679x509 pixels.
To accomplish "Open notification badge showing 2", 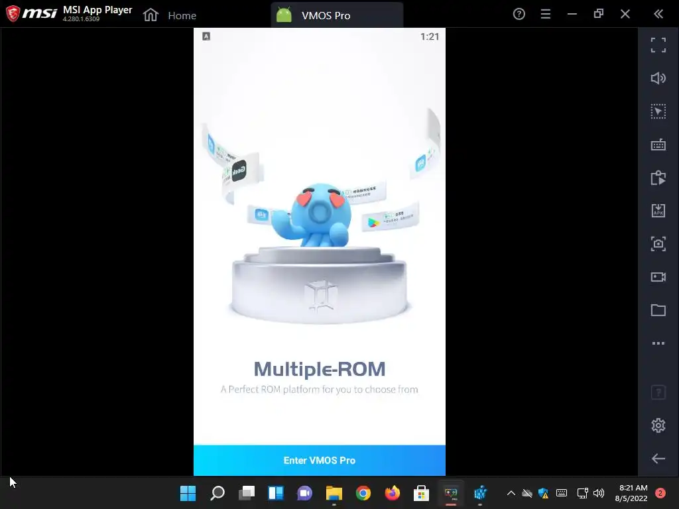I will 660,493.
